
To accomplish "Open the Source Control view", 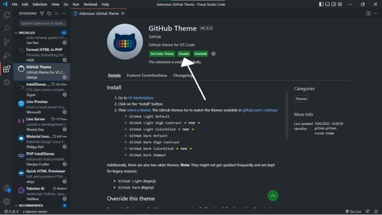I will pyautogui.click(x=7, y=42).
